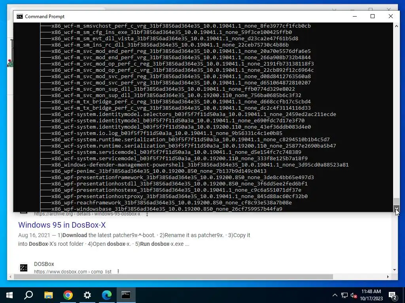Open Microsoft Edge from the taskbar
405x303 pixels.
click(107, 295)
